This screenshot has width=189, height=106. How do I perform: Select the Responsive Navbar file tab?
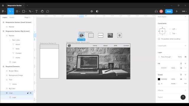(14, 6)
